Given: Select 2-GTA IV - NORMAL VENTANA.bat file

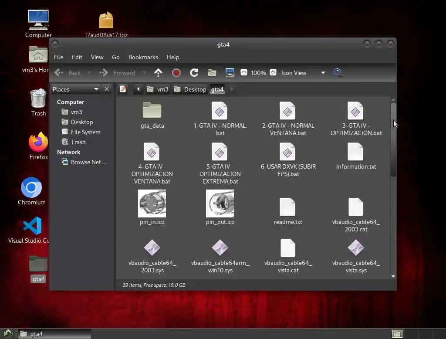Looking at the screenshot, I should pyautogui.click(x=288, y=119).
